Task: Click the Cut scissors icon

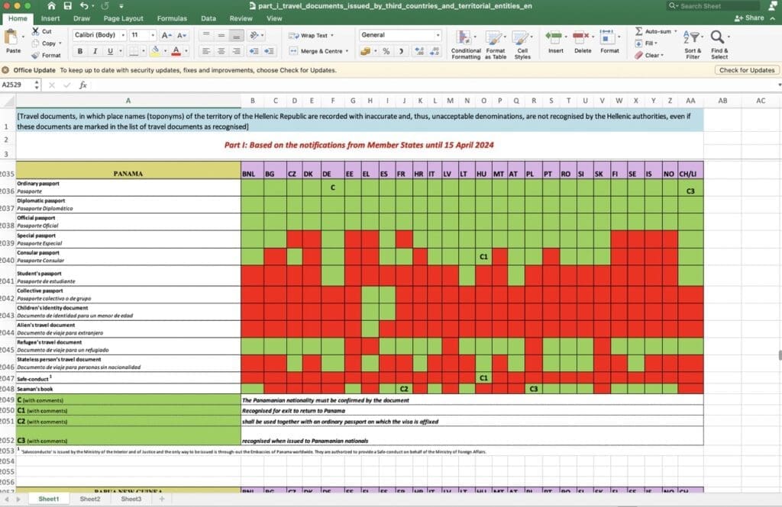Action: pos(36,31)
